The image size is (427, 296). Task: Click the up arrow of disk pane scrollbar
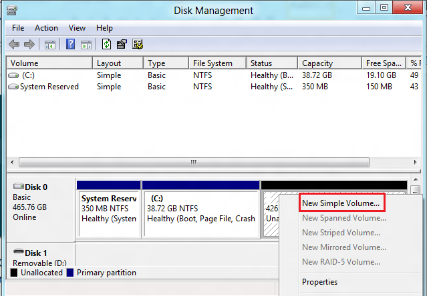416,179
